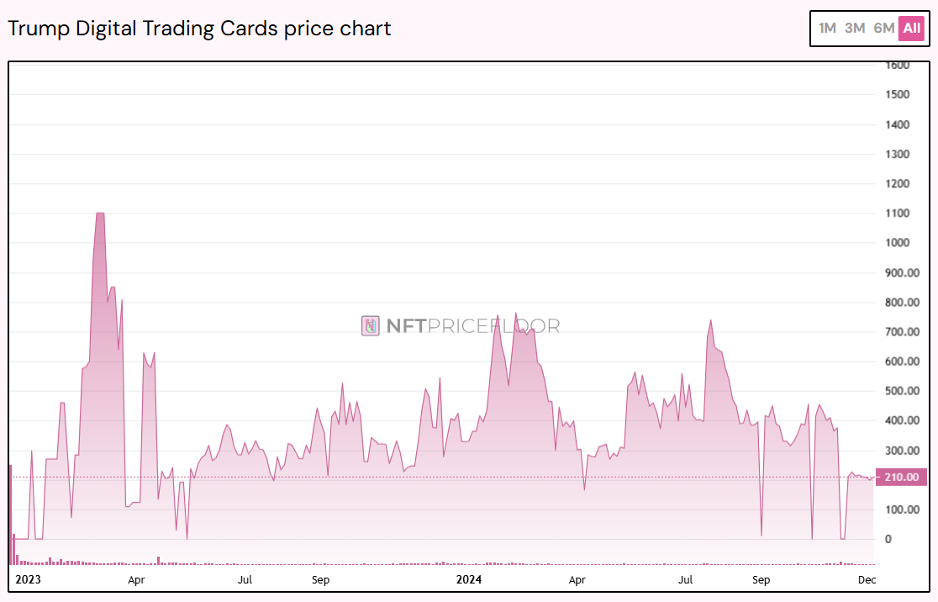The image size is (938, 602).
Task: Click the highlighted All range button
Action: pos(910,28)
